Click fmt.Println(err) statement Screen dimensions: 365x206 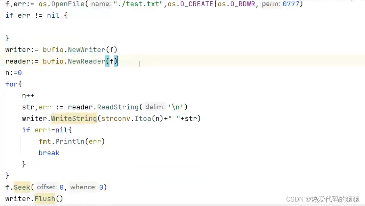[x=72, y=141]
